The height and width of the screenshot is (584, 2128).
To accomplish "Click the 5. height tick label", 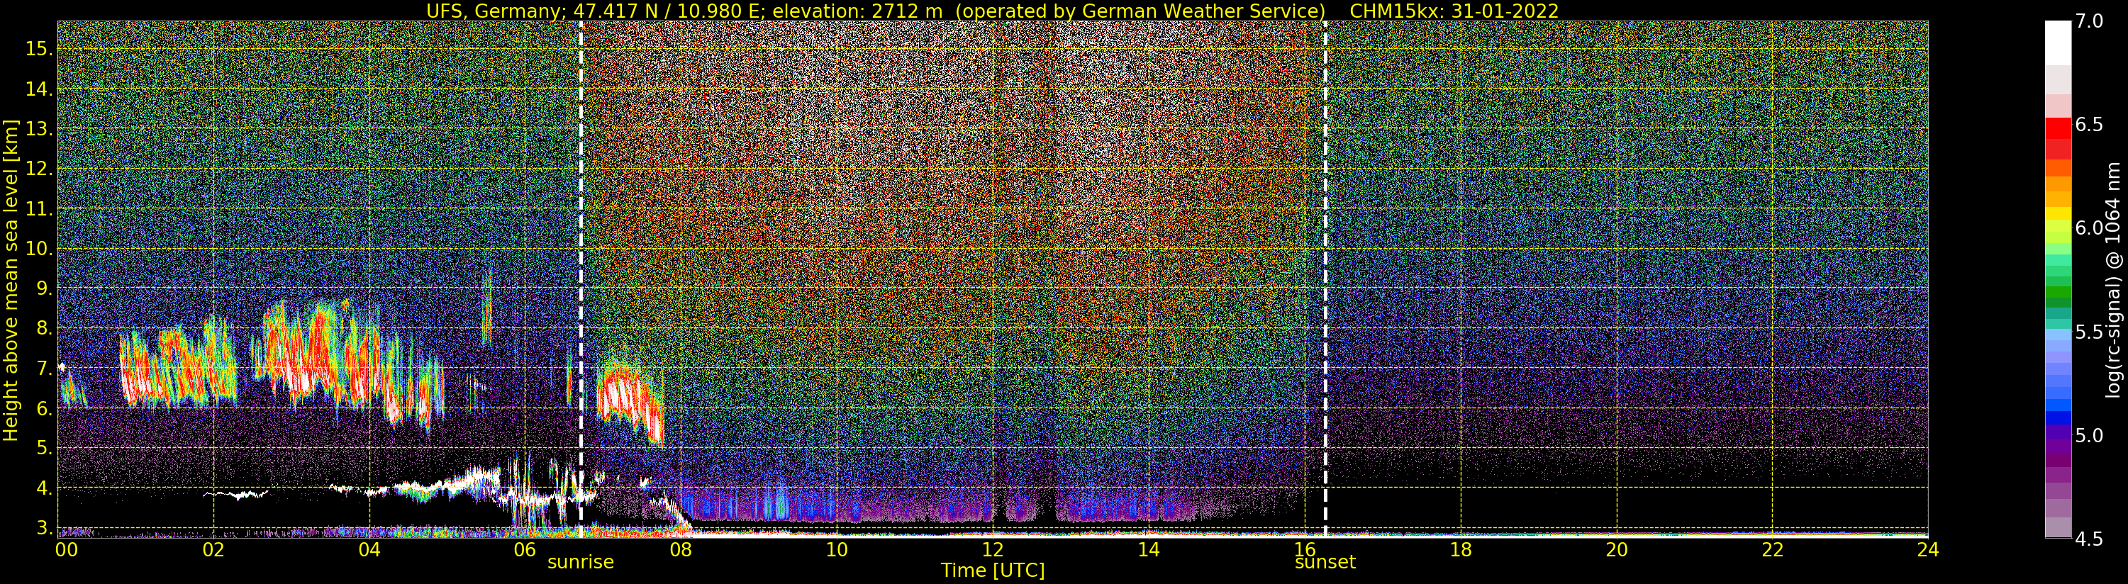I will point(45,448).
